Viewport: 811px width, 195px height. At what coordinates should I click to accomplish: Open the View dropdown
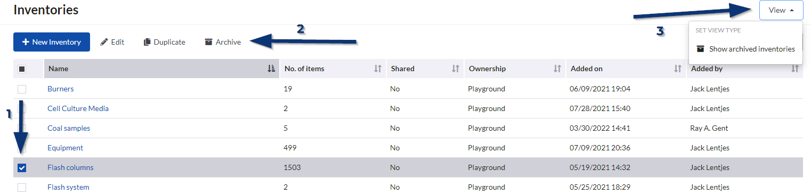[x=781, y=10]
